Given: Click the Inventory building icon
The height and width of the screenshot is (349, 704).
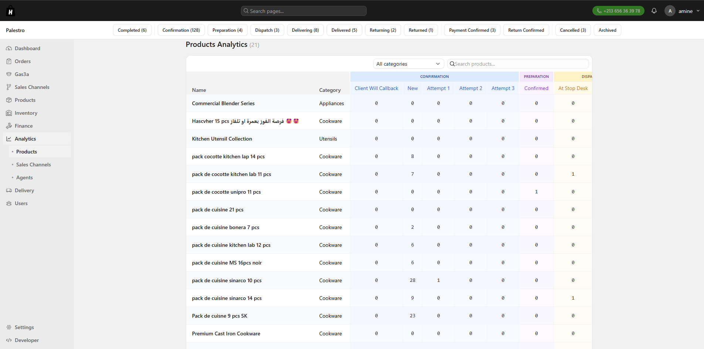Looking at the screenshot, I should pos(9,113).
